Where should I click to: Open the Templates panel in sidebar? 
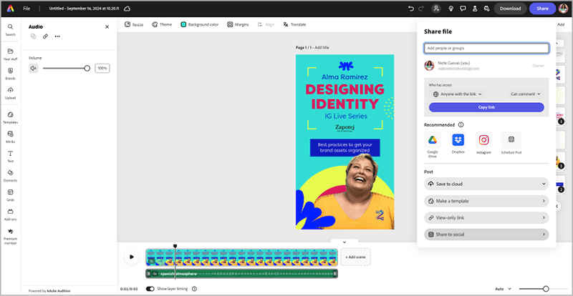coord(10,117)
